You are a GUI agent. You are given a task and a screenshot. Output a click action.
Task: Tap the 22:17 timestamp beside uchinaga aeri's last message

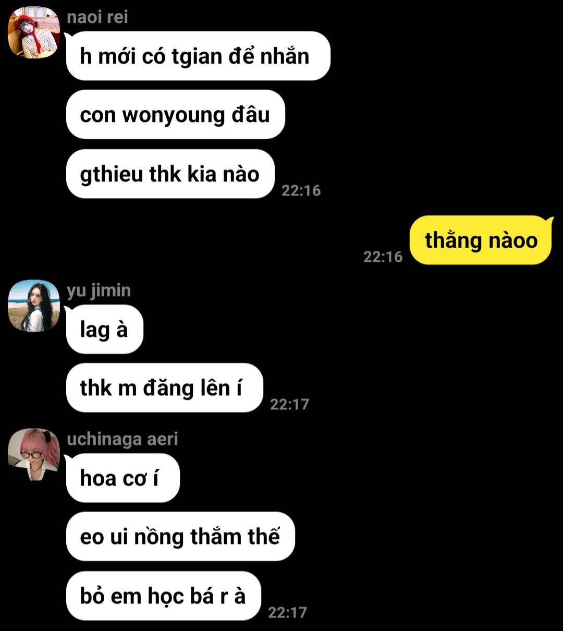[x=288, y=612]
